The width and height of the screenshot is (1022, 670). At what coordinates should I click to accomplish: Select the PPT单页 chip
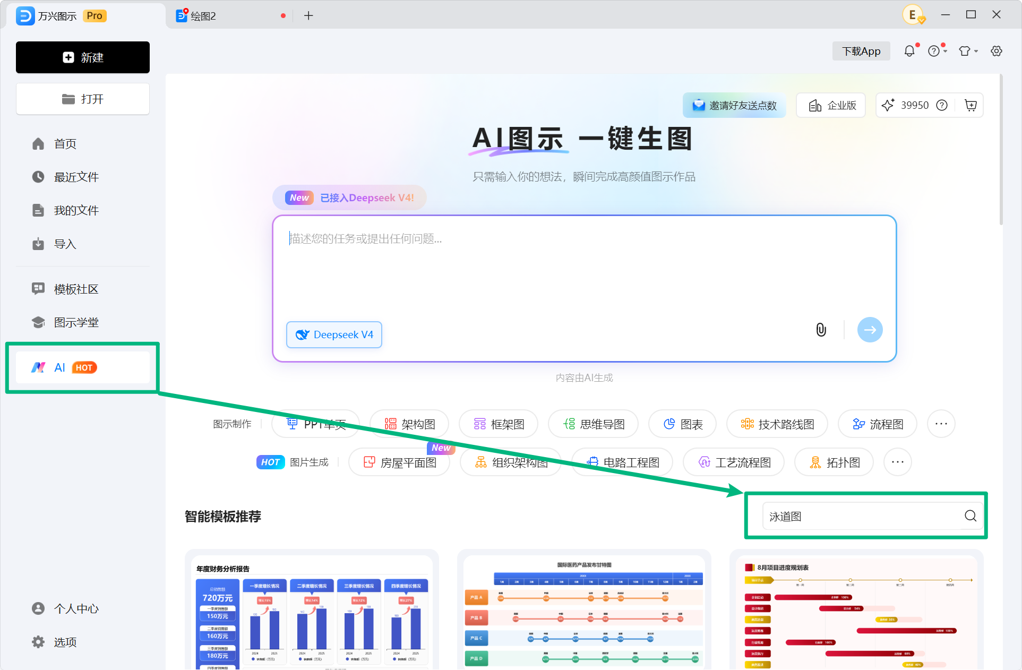point(316,424)
